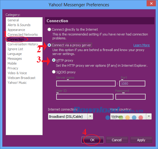158x149 pixels.
Task: Choose the SOCKS proxy radio button
Action: [x=54, y=72]
